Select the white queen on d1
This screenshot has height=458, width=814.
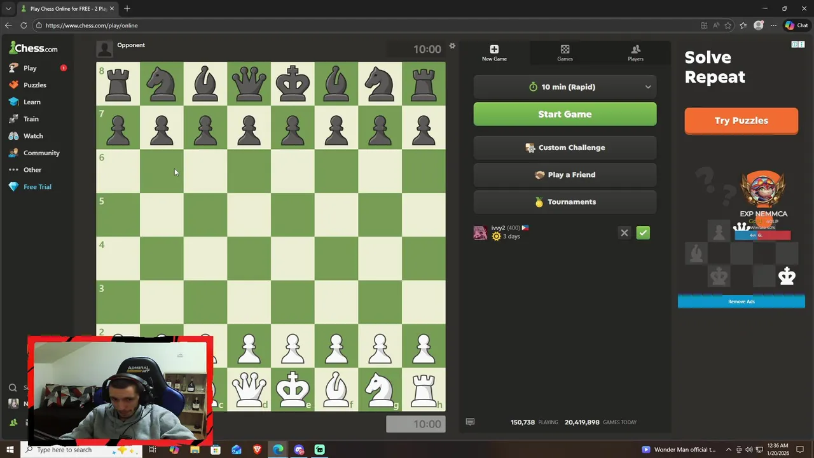[249, 389]
